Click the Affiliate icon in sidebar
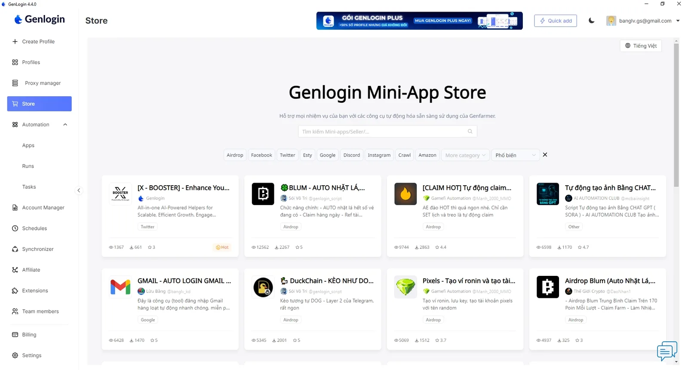This screenshot has width=688, height=370. [x=15, y=270]
